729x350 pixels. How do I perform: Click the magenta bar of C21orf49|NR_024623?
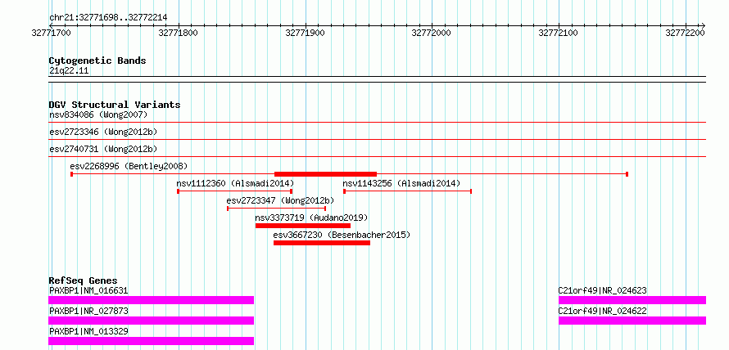[x=632, y=300]
